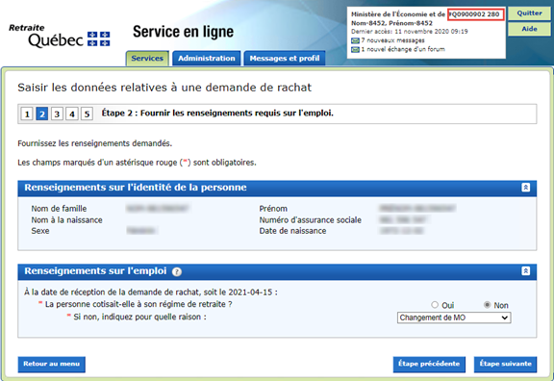Click the employer code Q0900902 280
The height and width of the screenshot is (381, 554).
point(475,14)
